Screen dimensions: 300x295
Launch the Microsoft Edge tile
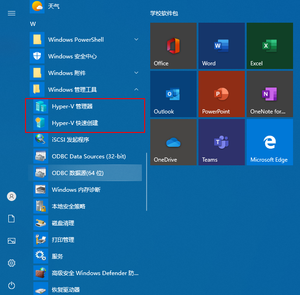point(269,142)
